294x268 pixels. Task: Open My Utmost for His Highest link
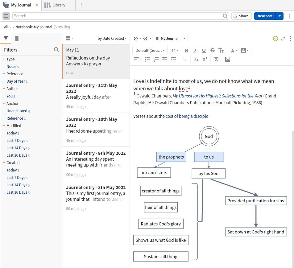[x=217, y=96]
